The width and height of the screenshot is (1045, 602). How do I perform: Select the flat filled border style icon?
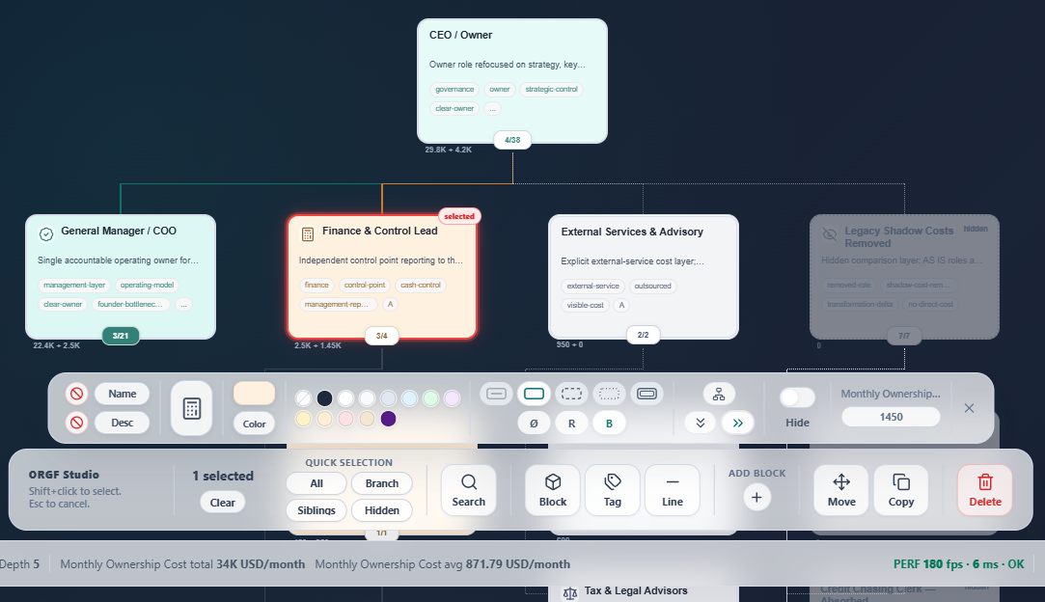(497, 394)
